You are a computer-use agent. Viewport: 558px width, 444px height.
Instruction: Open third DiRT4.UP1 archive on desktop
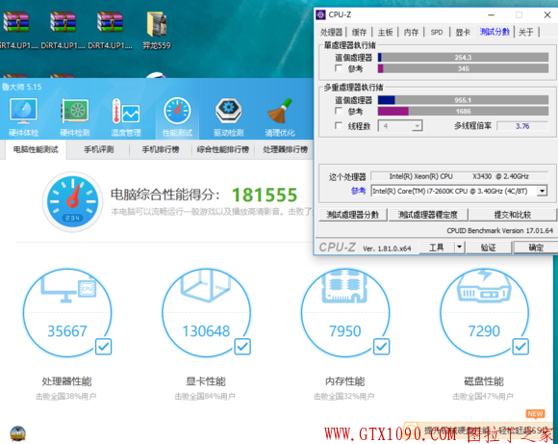coord(110,30)
